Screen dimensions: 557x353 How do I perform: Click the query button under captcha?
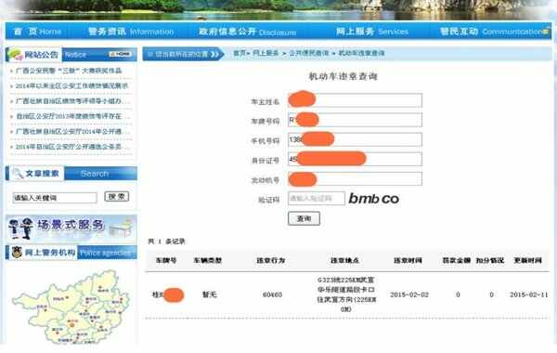tap(304, 218)
